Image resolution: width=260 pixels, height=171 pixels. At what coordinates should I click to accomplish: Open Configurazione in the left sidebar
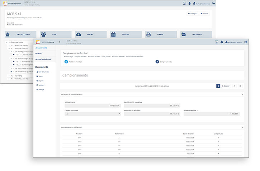[44, 59]
